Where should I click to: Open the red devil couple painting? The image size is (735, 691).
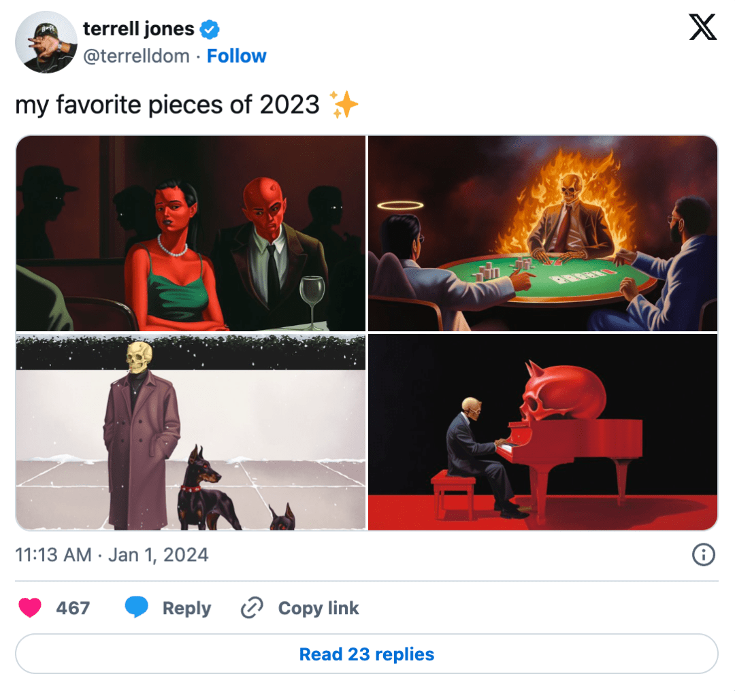coord(191,233)
